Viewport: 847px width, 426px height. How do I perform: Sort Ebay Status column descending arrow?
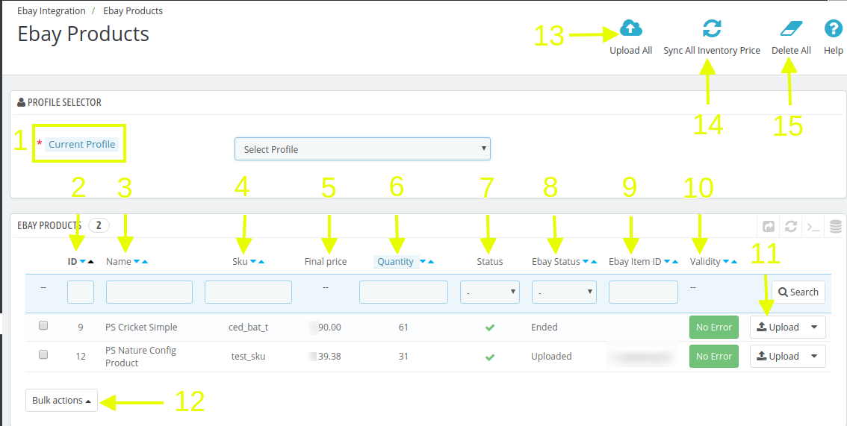(x=586, y=262)
